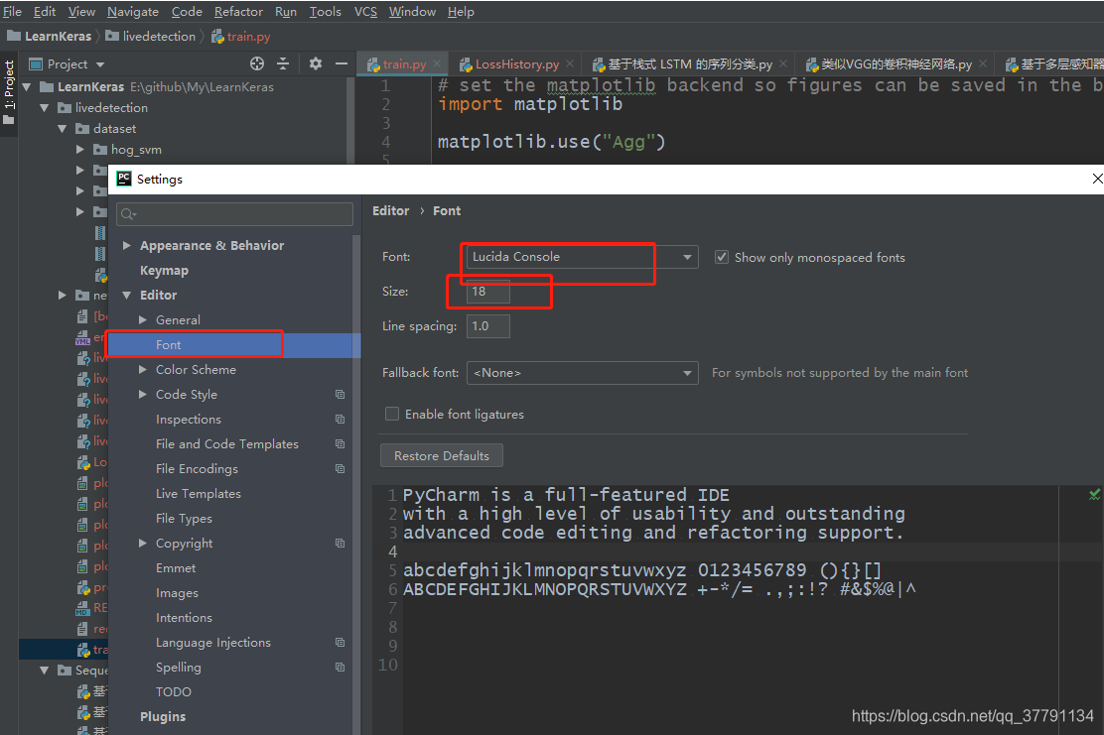Expand the hog_svm folder
Image resolution: width=1104 pixels, height=735 pixels.
click(79, 150)
